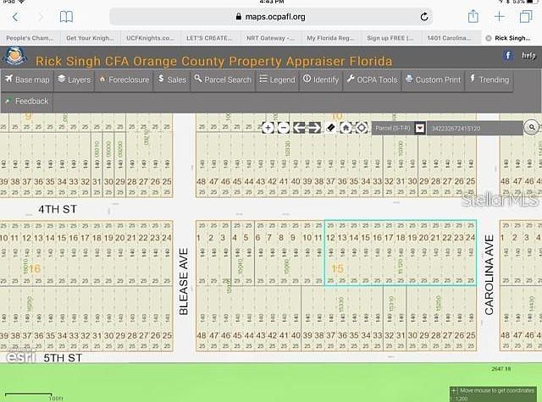
Task: Tap the maps.ocpafl.org address bar
Action: tap(271, 17)
